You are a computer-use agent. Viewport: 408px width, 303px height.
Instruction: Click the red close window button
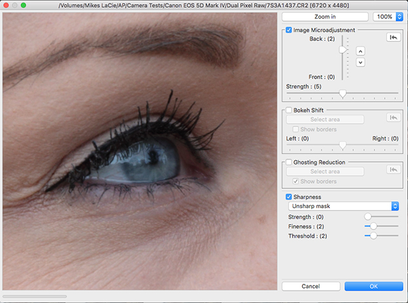pyautogui.click(x=6, y=5)
